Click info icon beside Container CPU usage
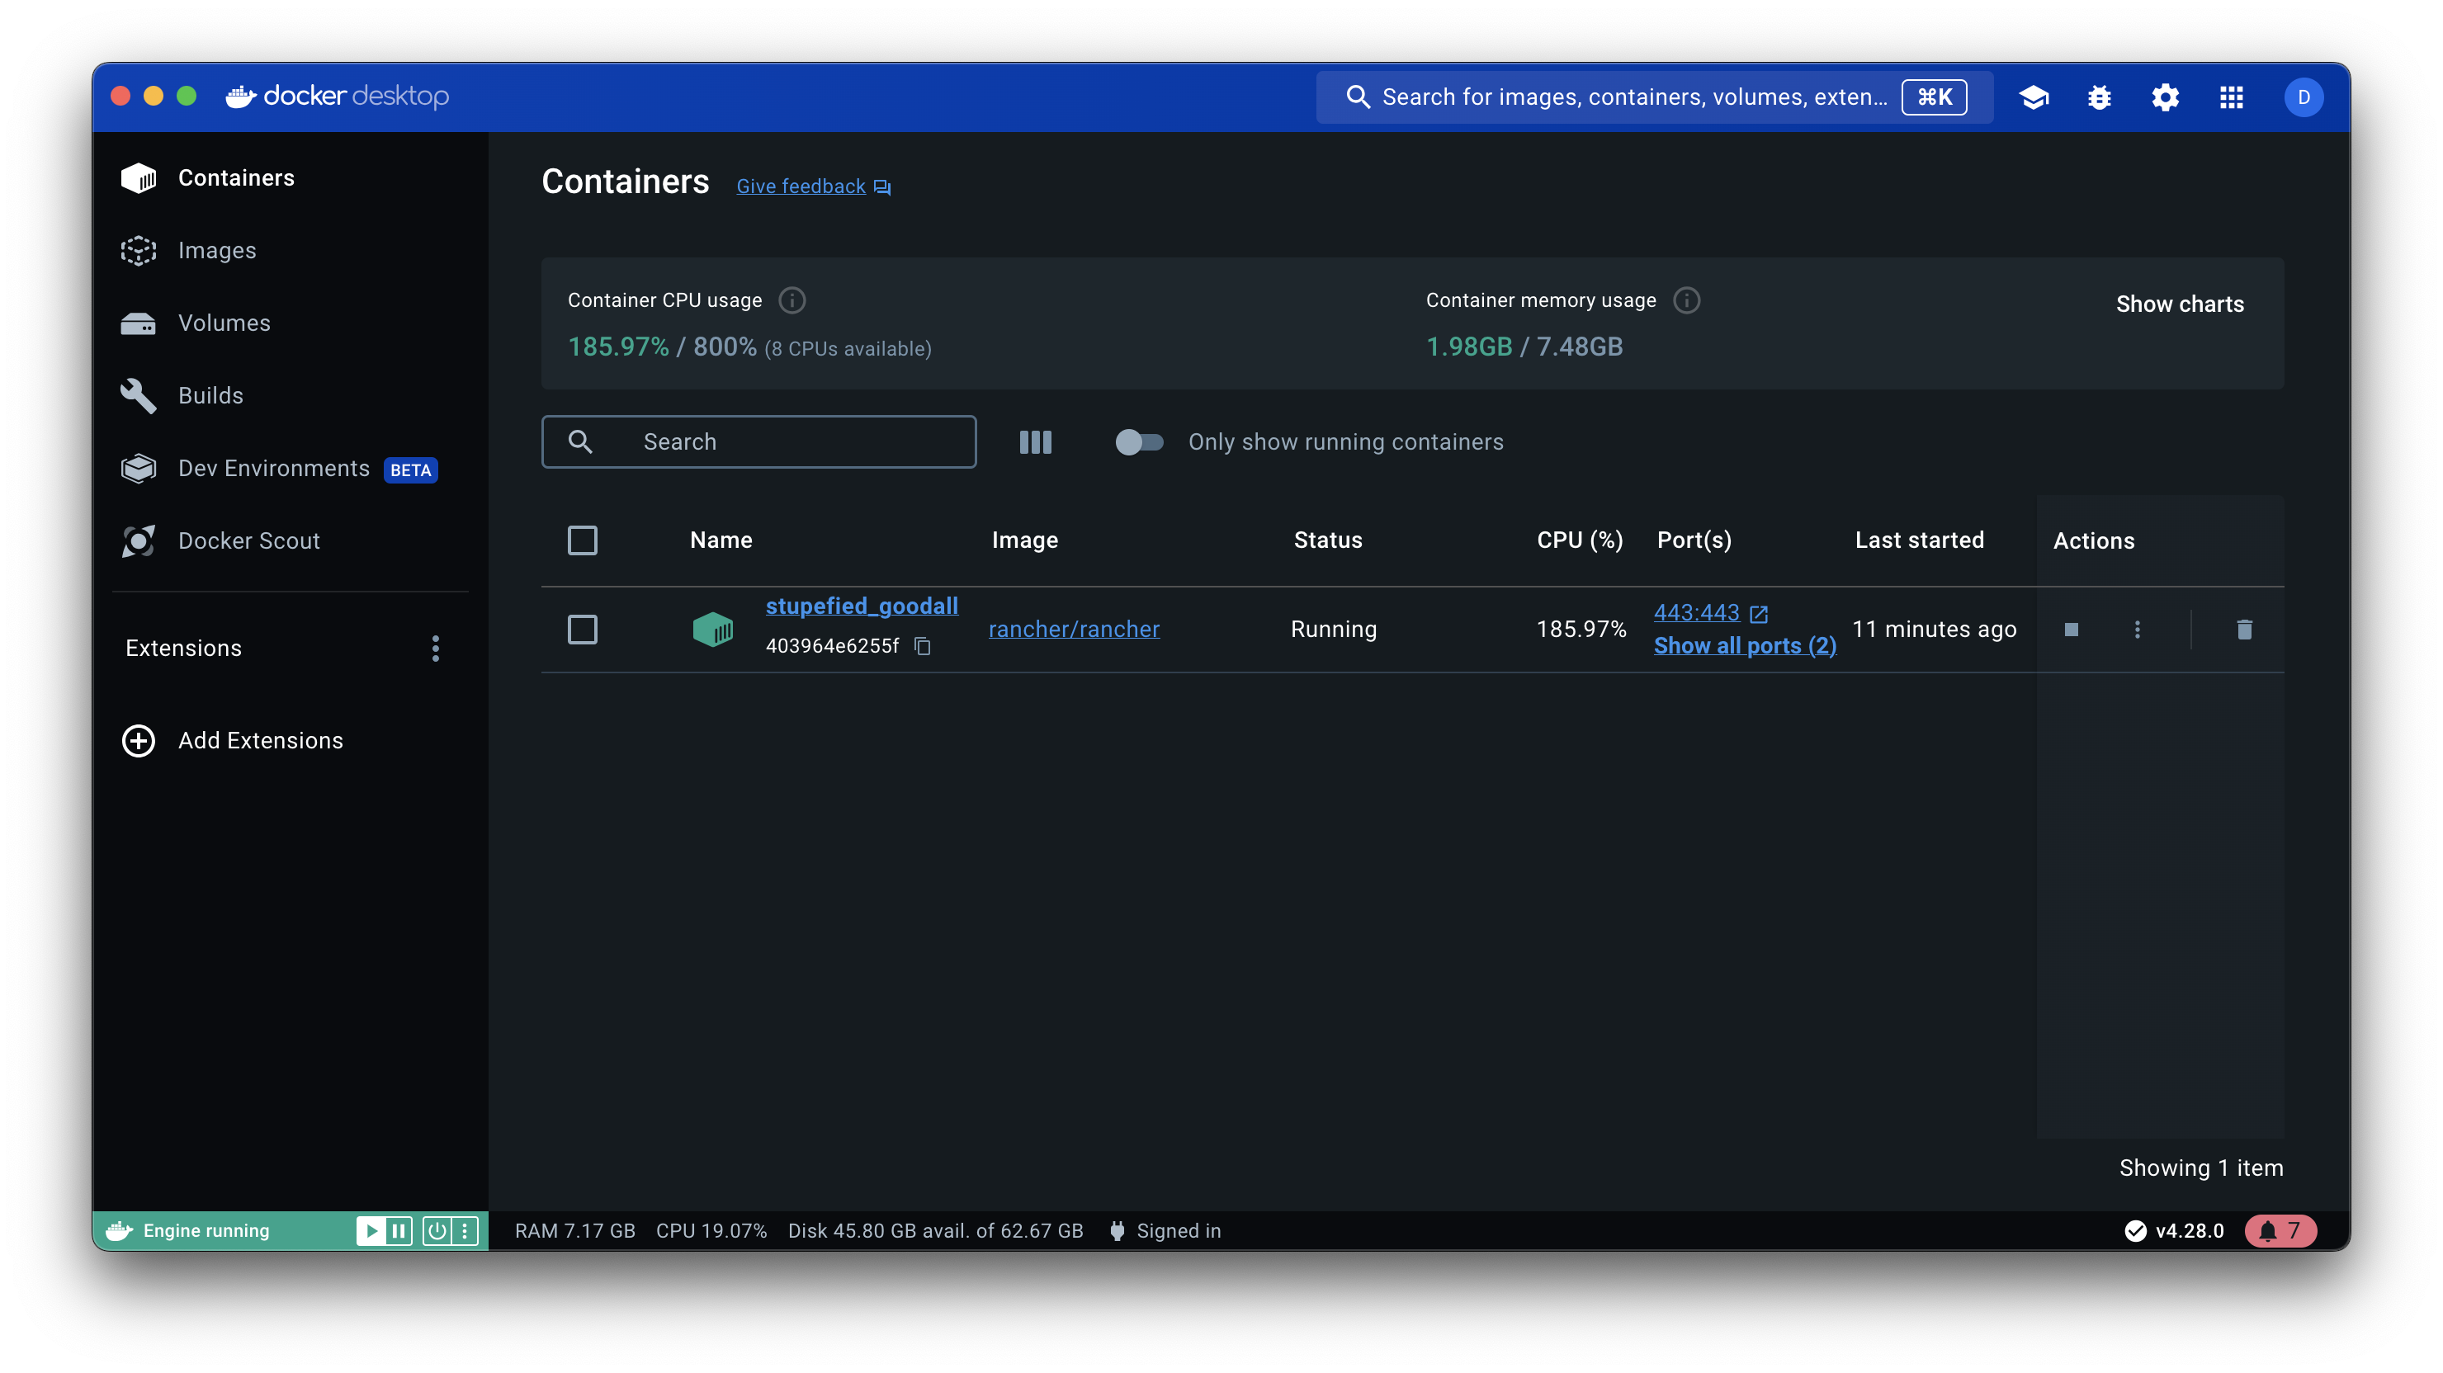This screenshot has width=2443, height=1373. (x=791, y=300)
